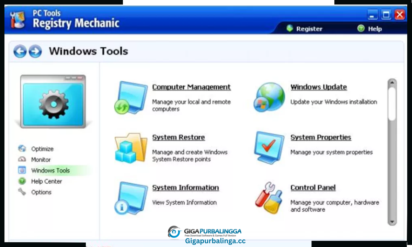Click 'Manage your system properties' description
The width and height of the screenshot is (412, 247).
click(x=332, y=152)
